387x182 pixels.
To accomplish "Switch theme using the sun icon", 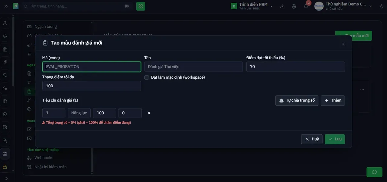I will click(381, 6).
